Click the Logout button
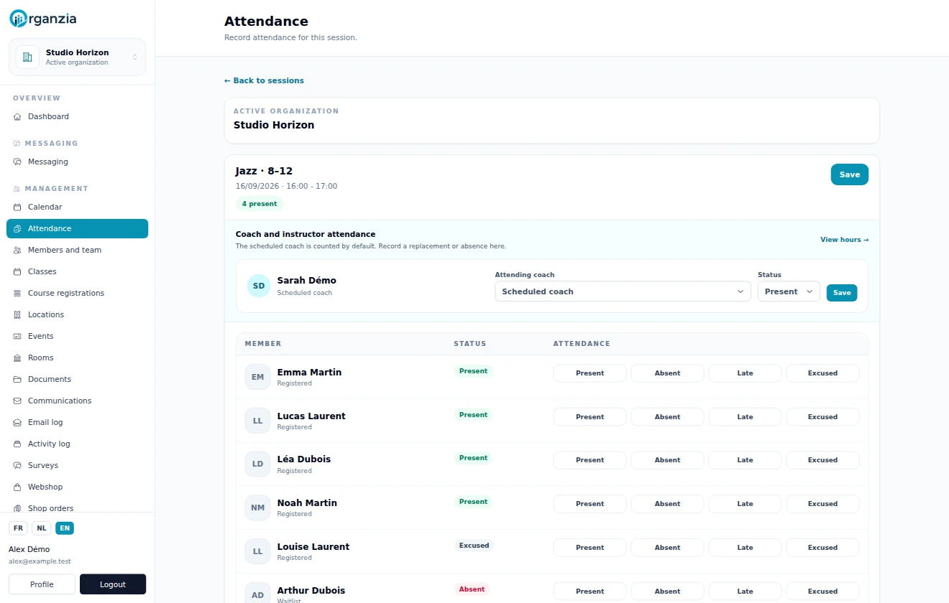The height and width of the screenshot is (603, 949). [x=113, y=584]
